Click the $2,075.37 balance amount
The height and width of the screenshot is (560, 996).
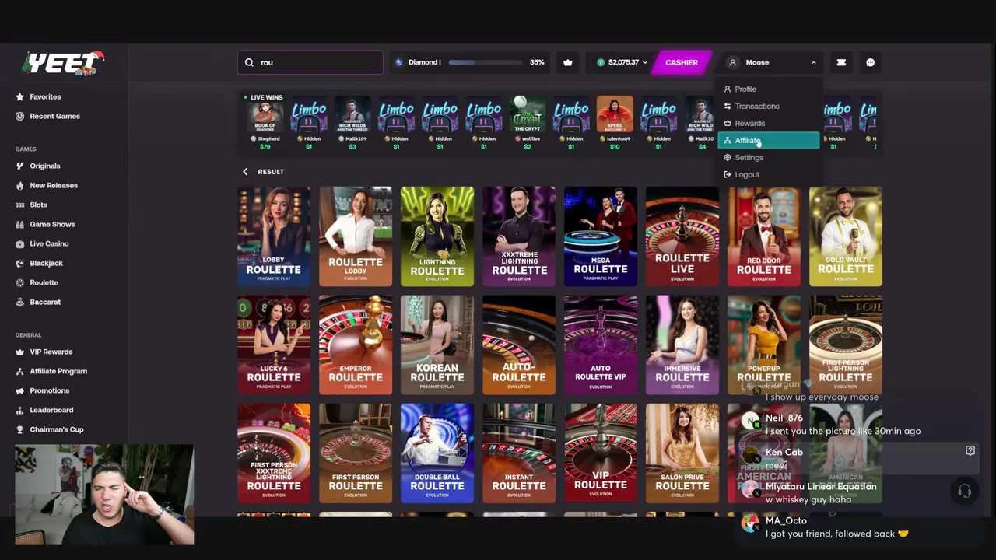623,62
